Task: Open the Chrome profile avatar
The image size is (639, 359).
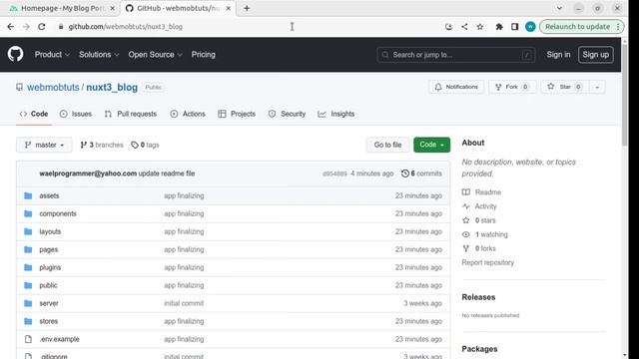Action: [x=530, y=27]
